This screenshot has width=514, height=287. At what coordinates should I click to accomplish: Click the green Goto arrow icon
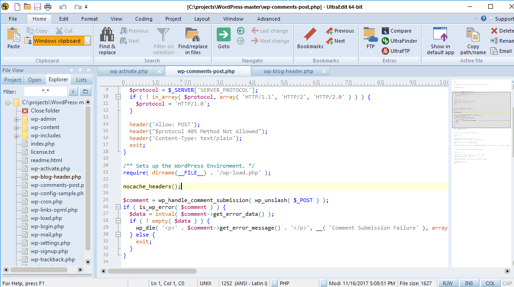pos(224,35)
